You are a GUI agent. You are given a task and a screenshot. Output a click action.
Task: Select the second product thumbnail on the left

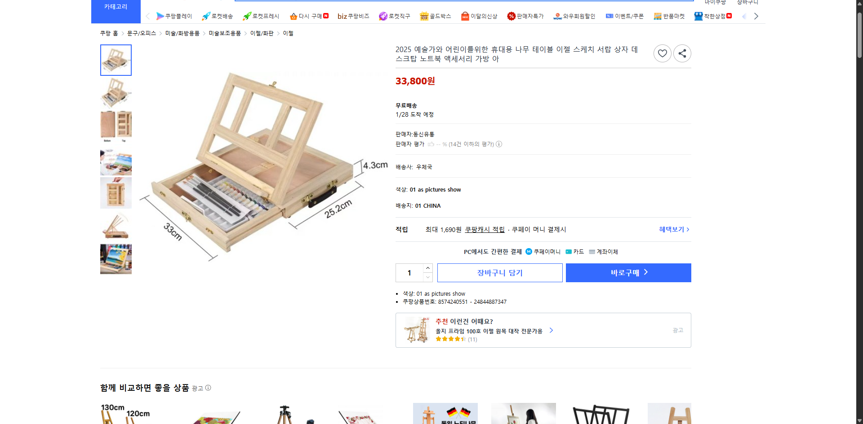[x=116, y=93]
